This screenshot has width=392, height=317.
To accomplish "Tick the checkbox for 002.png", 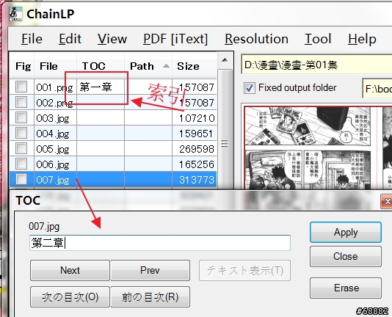I will 21,102.
